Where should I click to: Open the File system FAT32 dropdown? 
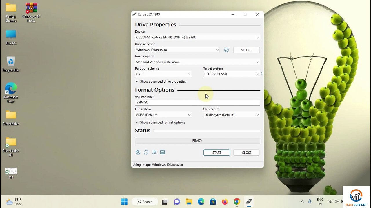[163, 115]
